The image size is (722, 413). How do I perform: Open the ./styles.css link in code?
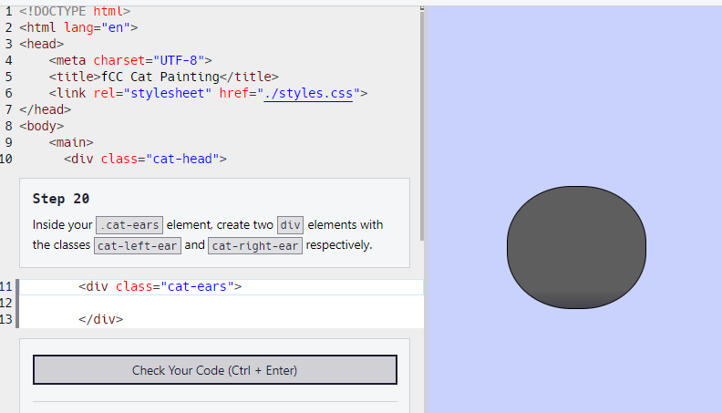tap(308, 93)
